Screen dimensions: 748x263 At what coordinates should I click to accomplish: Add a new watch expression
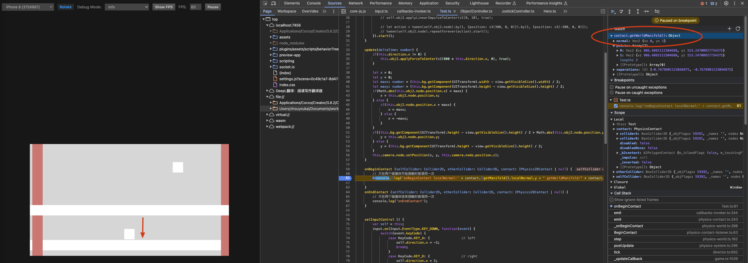[x=729, y=29]
